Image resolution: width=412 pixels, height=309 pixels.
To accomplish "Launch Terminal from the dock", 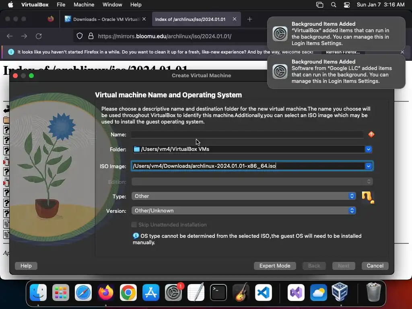I will point(218,293).
